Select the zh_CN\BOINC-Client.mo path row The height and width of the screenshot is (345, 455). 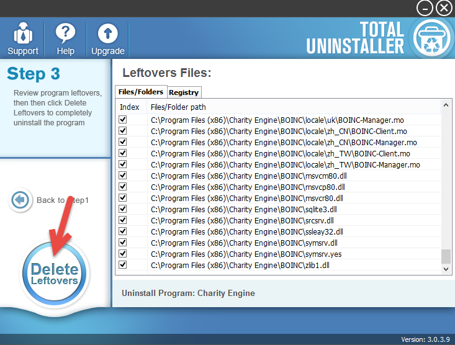pyautogui.click(x=279, y=131)
